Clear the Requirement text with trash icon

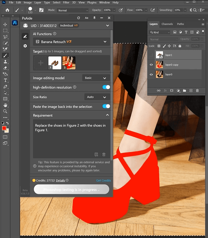(x=104, y=155)
